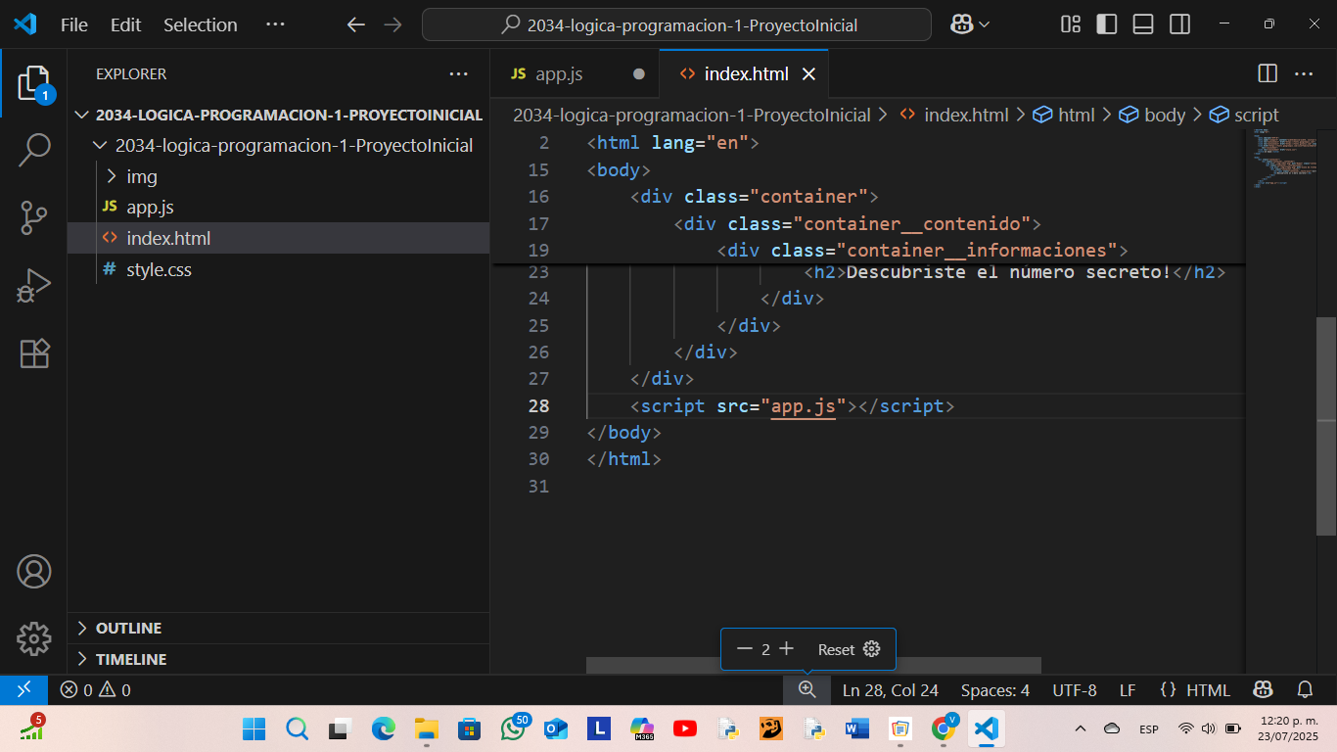Open zoom settings gear in zoom widget

872,649
